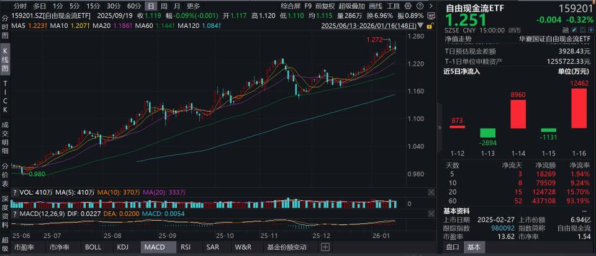Image resolution: width=596 pixels, height=256 pixels.
Task: Select the 15分 interval
Action: click(93, 6)
